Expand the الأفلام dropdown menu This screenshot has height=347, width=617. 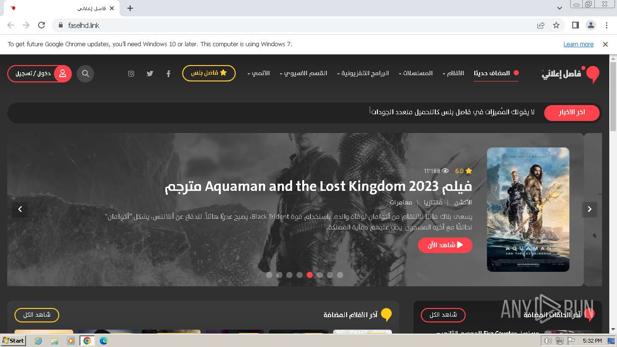[453, 73]
